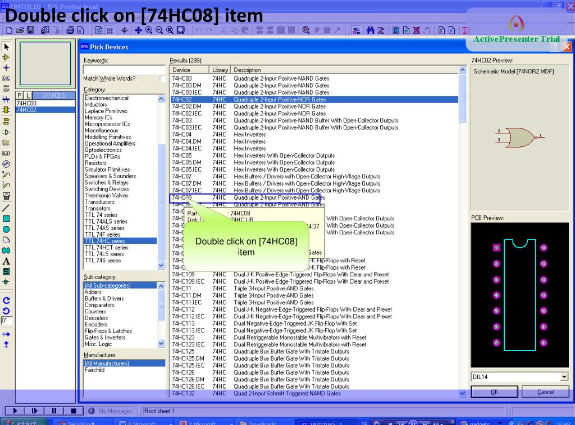Screen dimensions: 575x425
Task: Click the Open Design folder icon
Action: click(20, 30)
